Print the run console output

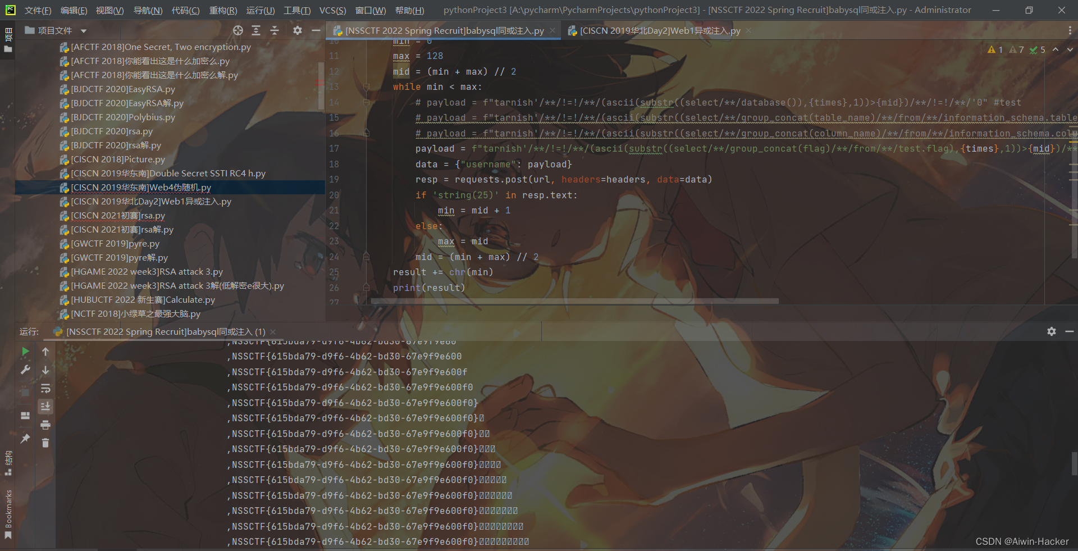point(45,425)
